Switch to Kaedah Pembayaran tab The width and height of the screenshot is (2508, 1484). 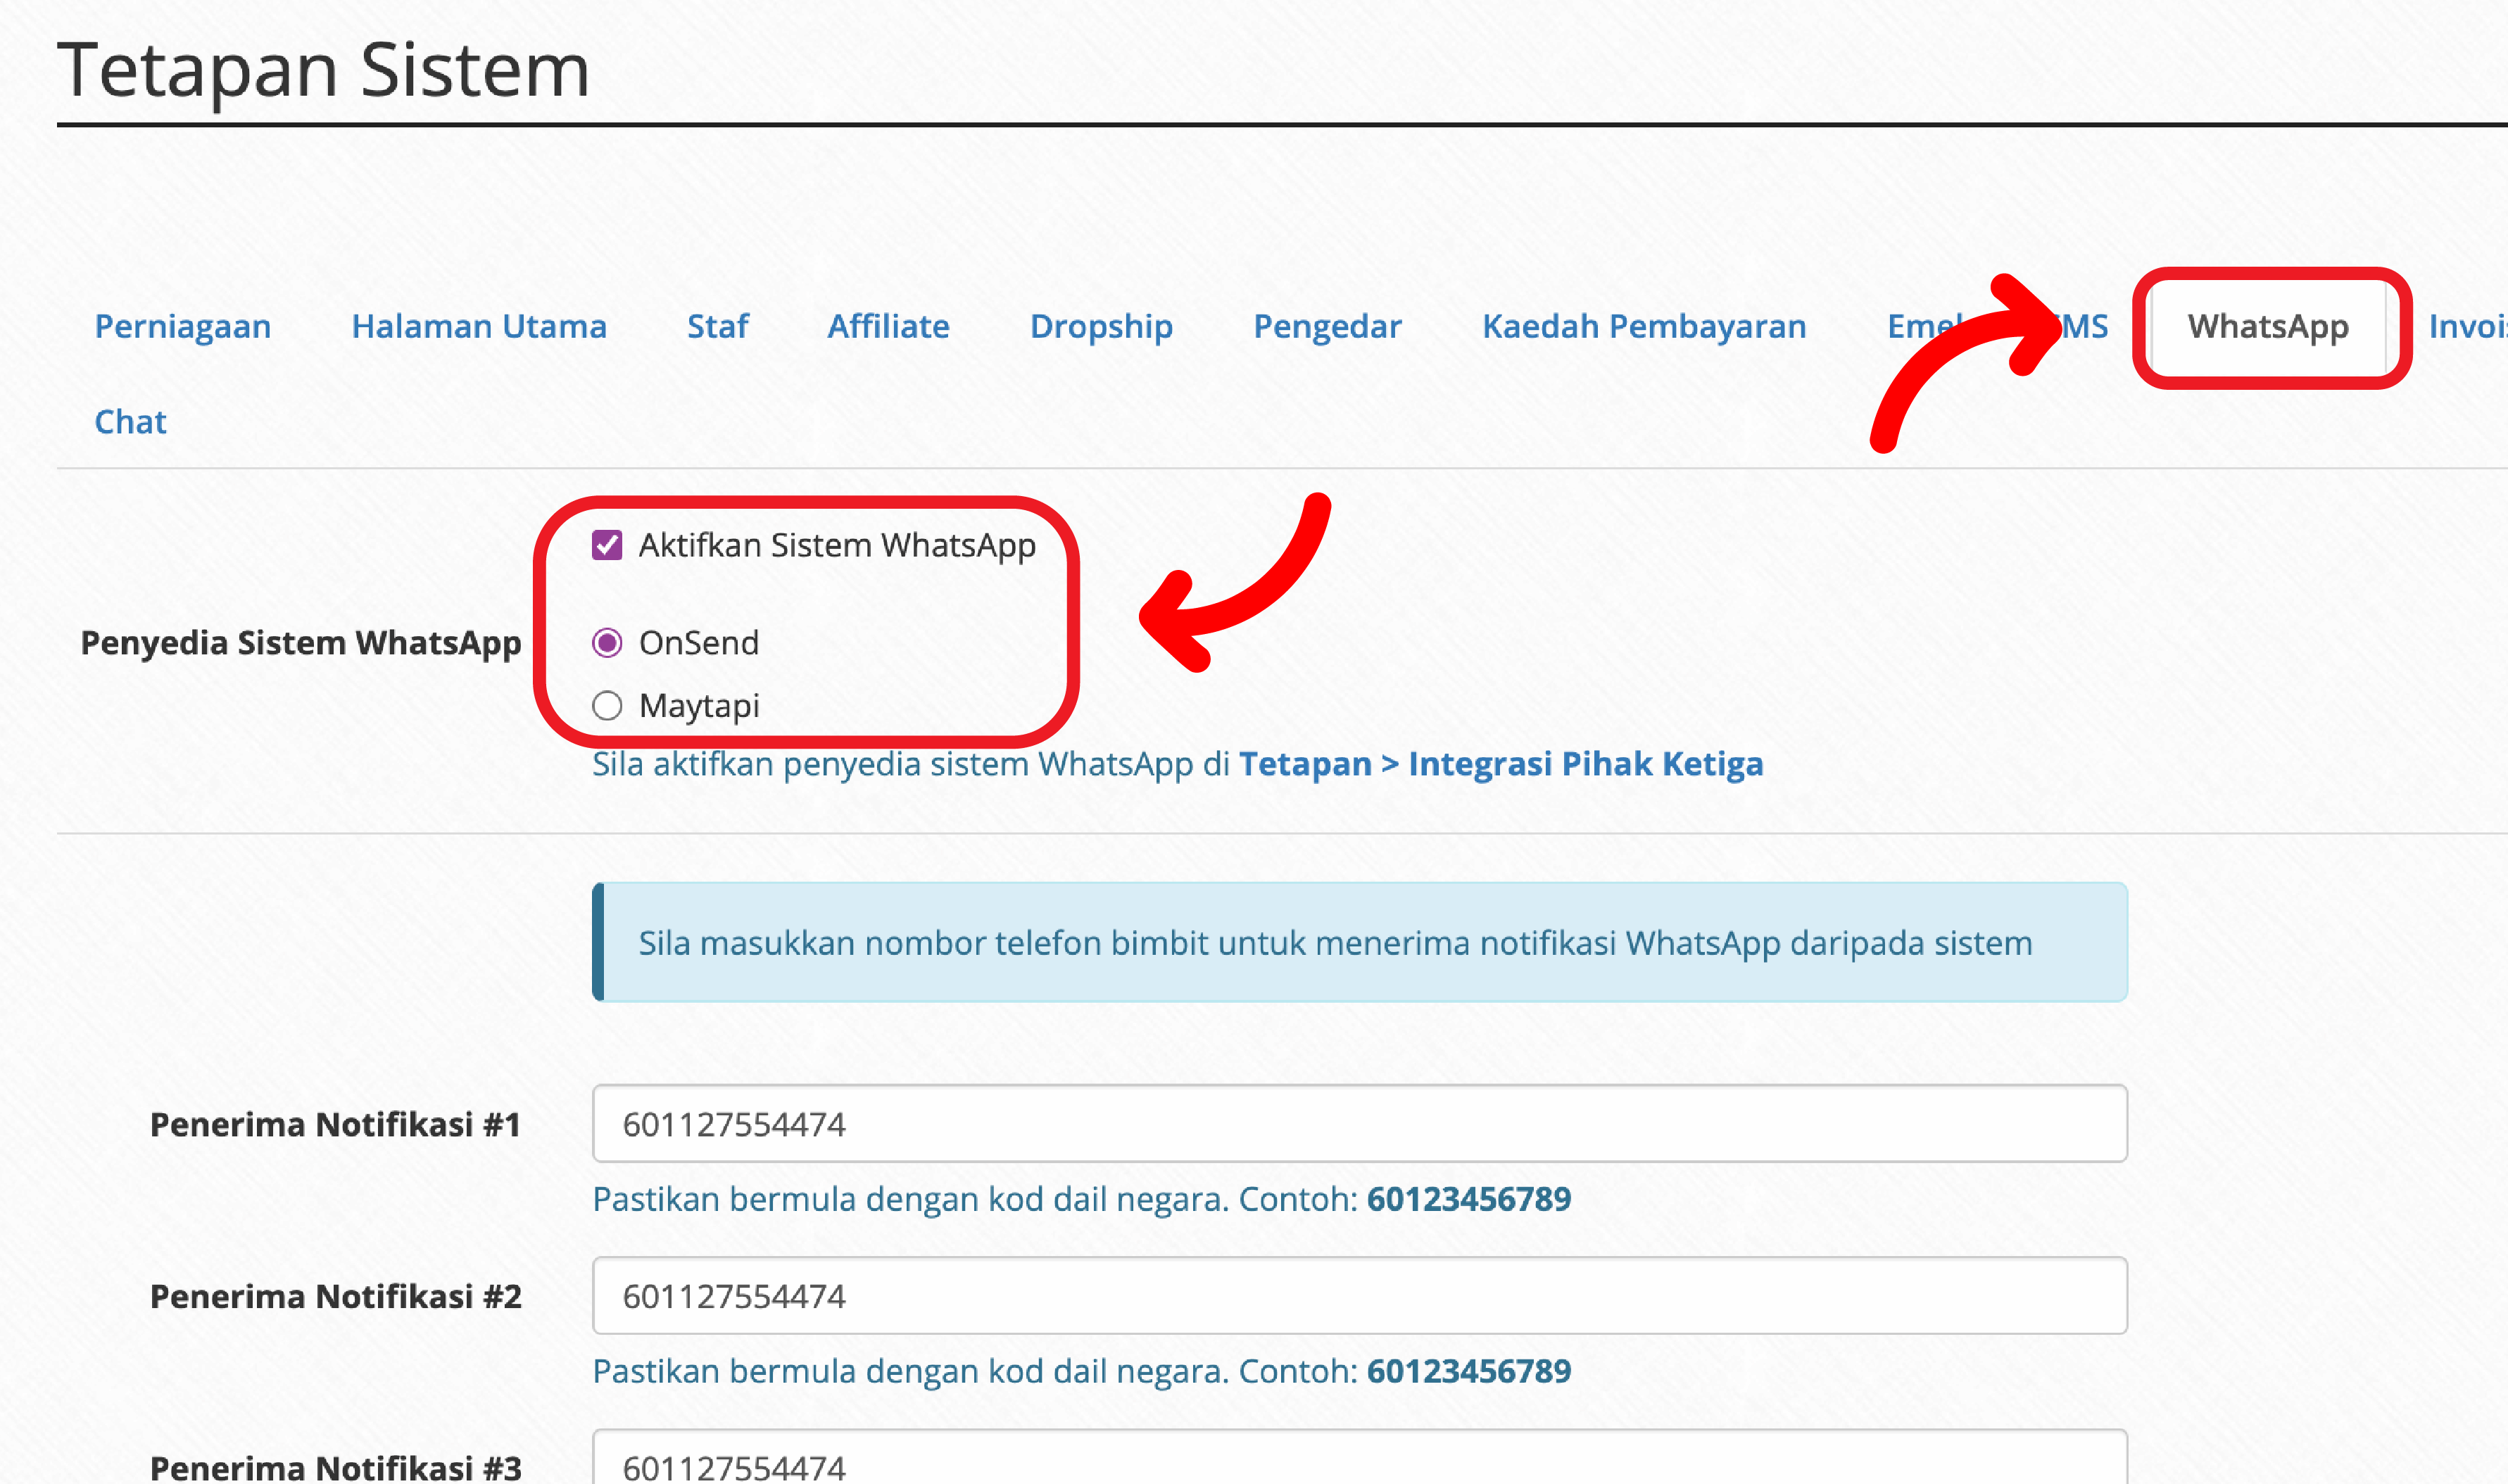[1643, 326]
